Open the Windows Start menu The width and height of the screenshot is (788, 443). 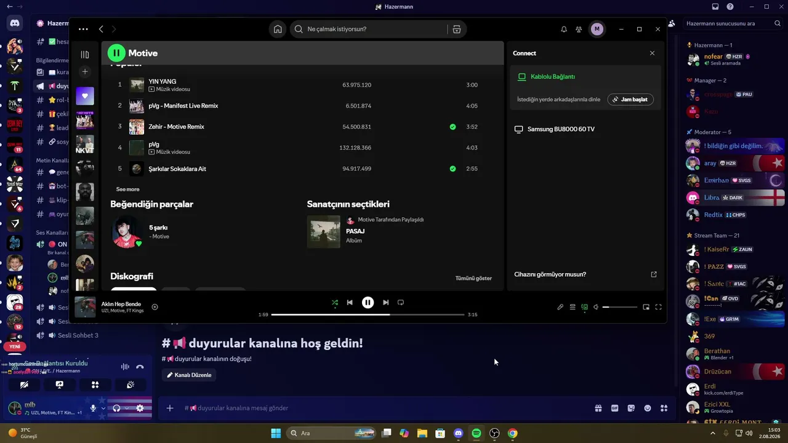tap(276, 433)
